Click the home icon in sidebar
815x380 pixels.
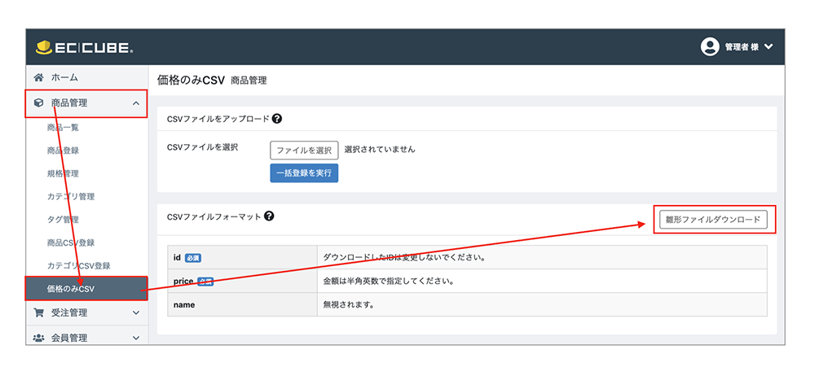click(x=38, y=77)
